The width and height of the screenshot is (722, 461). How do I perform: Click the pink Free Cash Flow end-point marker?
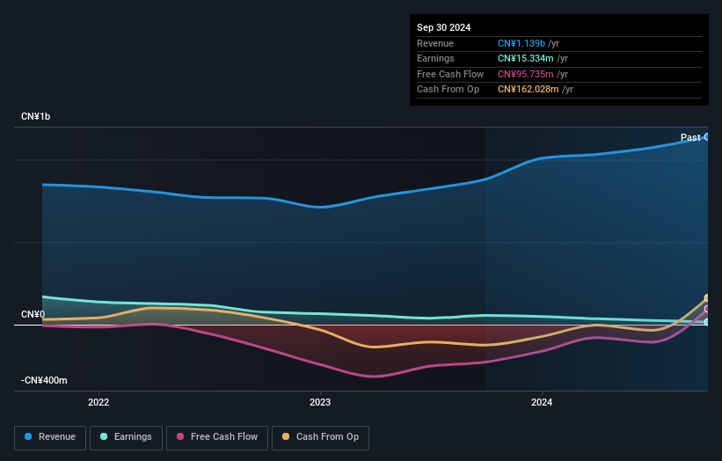[x=707, y=309]
